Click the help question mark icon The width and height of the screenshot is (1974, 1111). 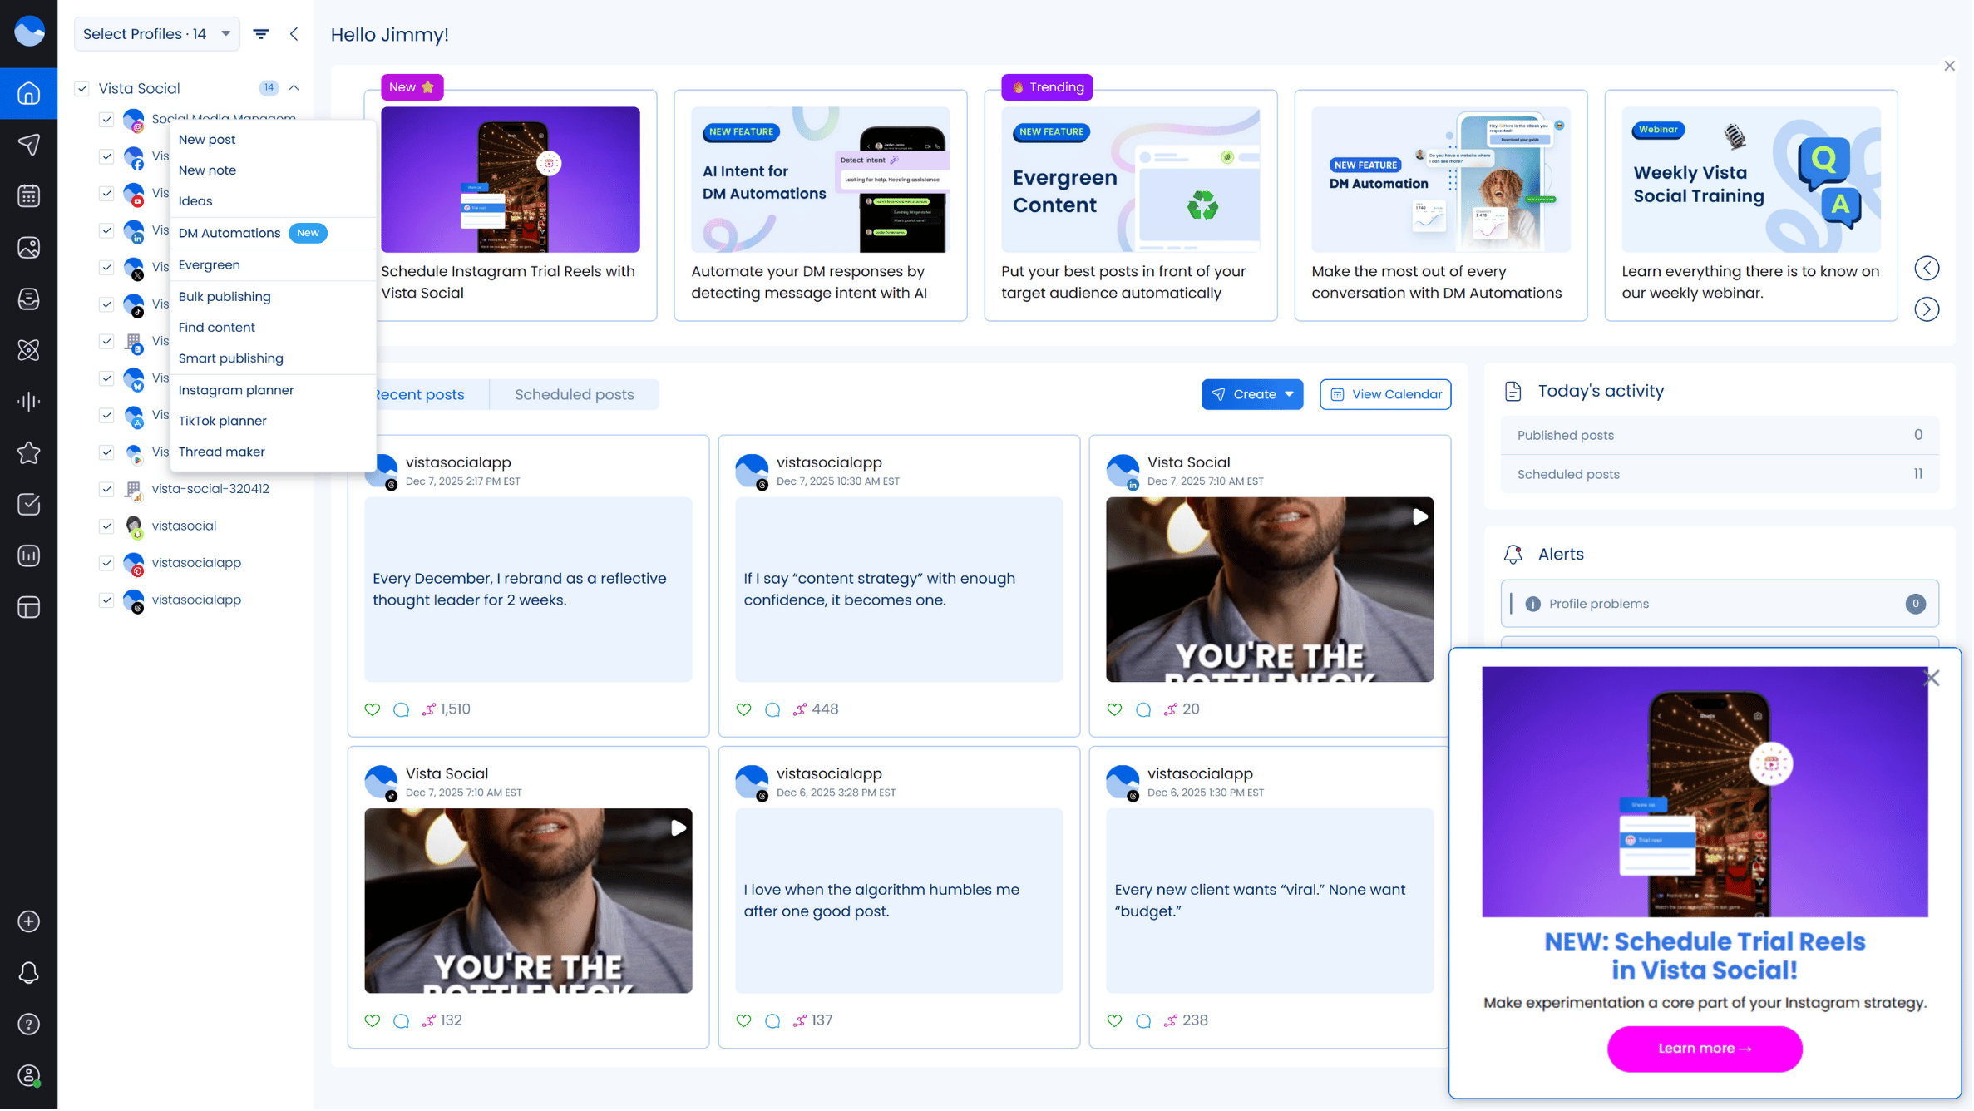tap(29, 1025)
